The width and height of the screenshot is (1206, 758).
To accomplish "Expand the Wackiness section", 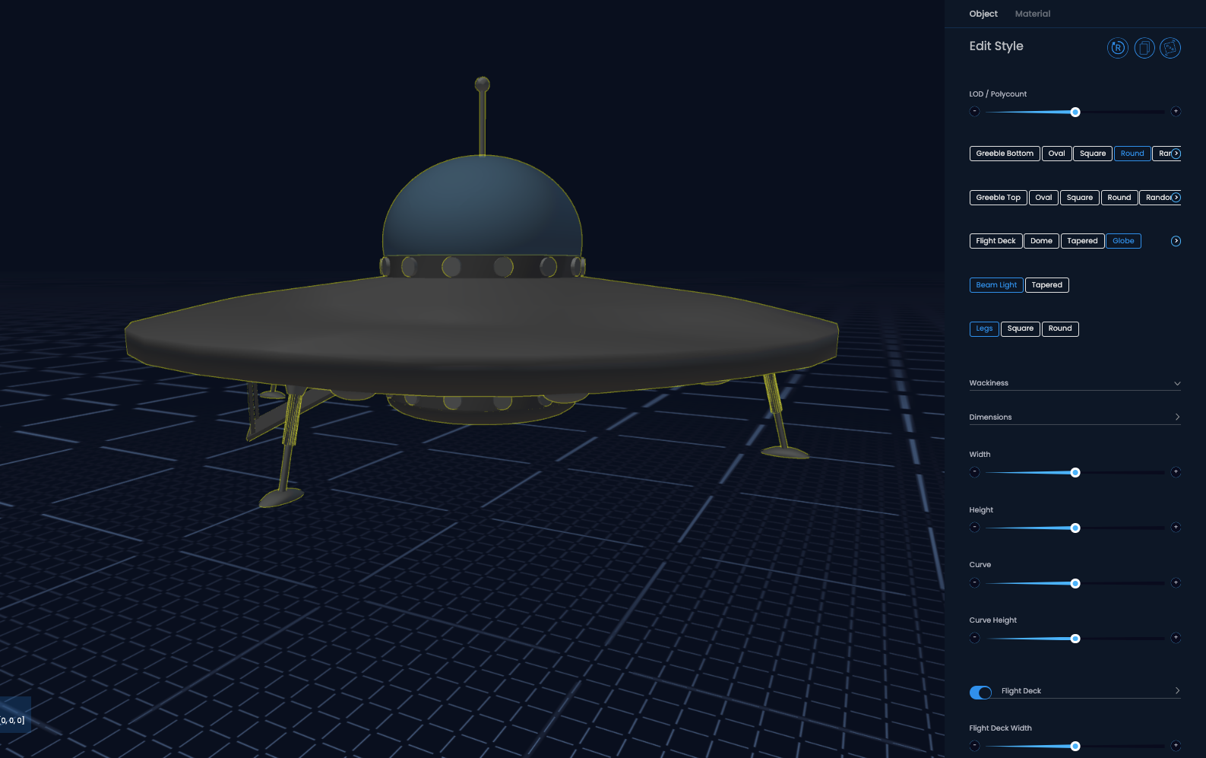I will [x=1075, y=383].
